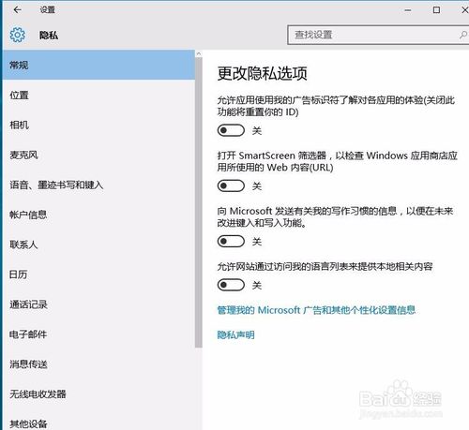Open the 相机 privacy section
Screen dimensions: 469x430
click(x=98, y=125)
